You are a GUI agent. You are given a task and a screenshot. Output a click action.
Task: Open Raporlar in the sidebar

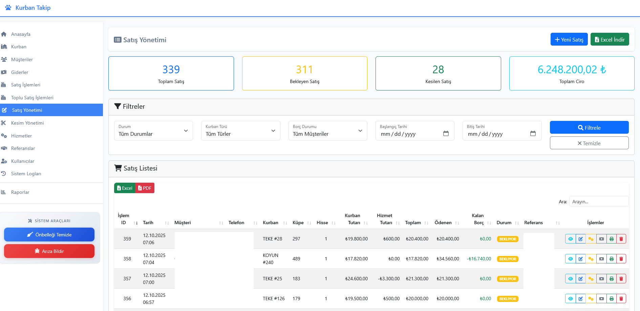coord(20,192)
